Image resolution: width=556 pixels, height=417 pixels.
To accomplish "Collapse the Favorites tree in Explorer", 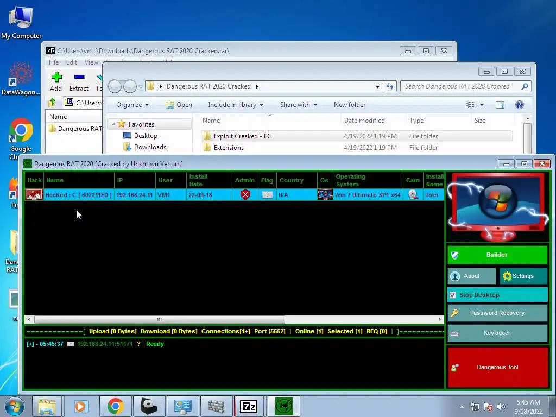I will (x=113, y=124).
